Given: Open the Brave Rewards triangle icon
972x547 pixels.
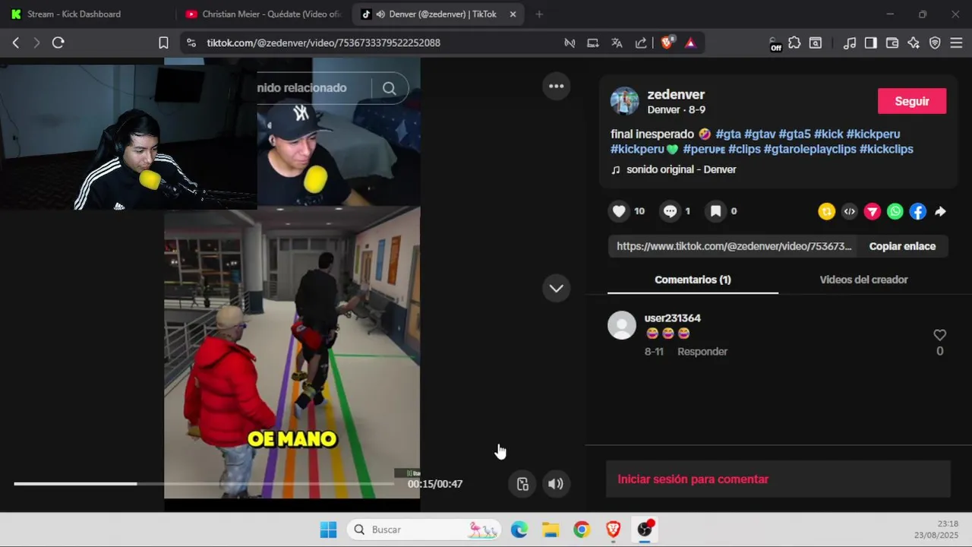Looking at the screenshot, I should coord(690,43).
